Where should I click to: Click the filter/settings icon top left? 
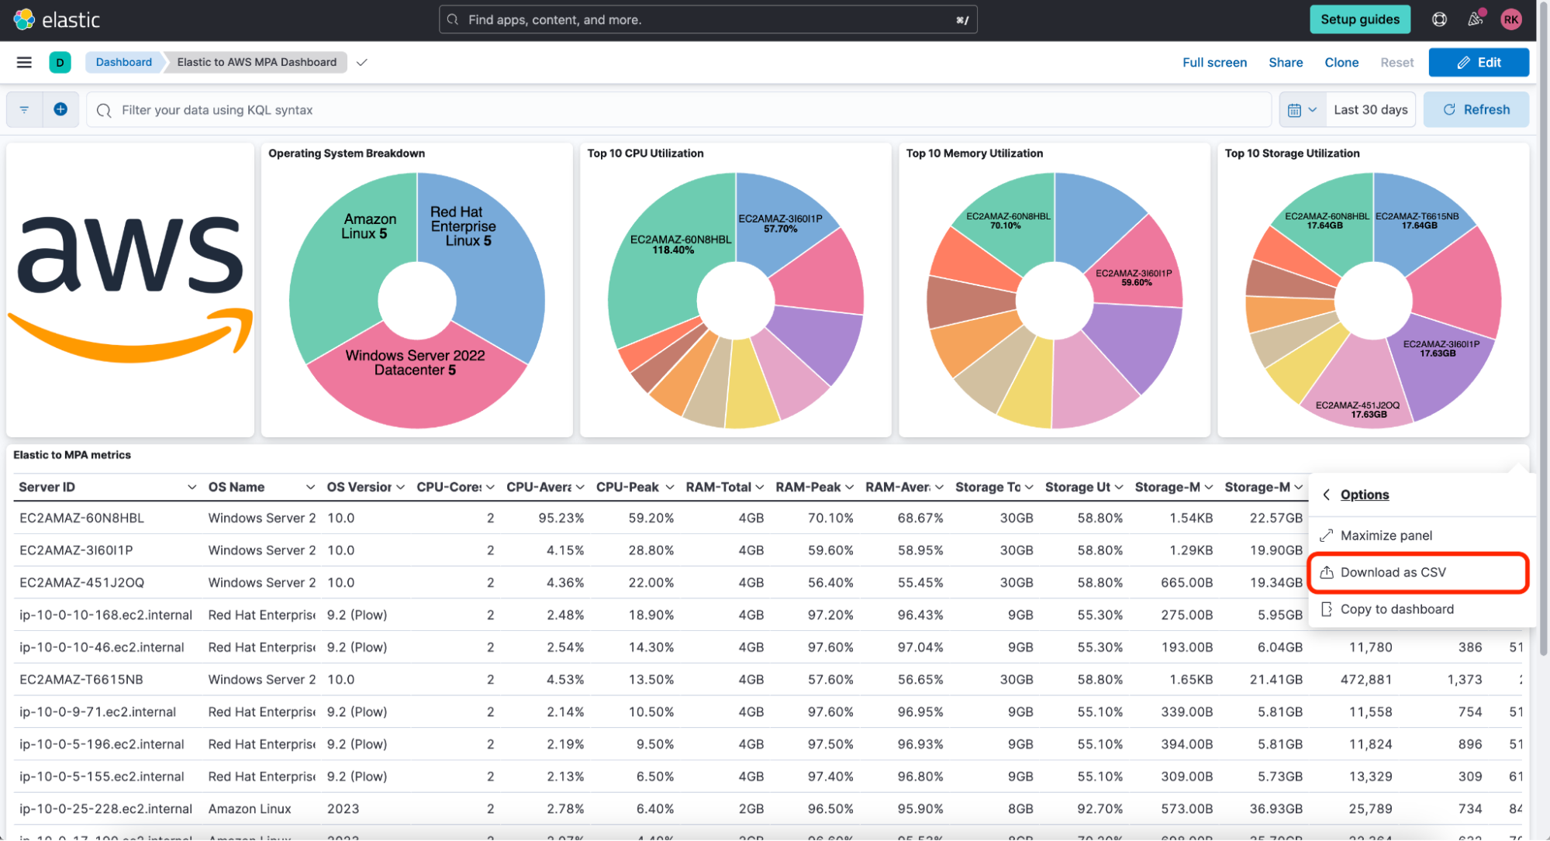click(24, 110)
